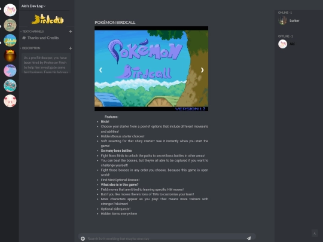
Task: Click the plus attach icon in message bar
Action: click(83, 238)
